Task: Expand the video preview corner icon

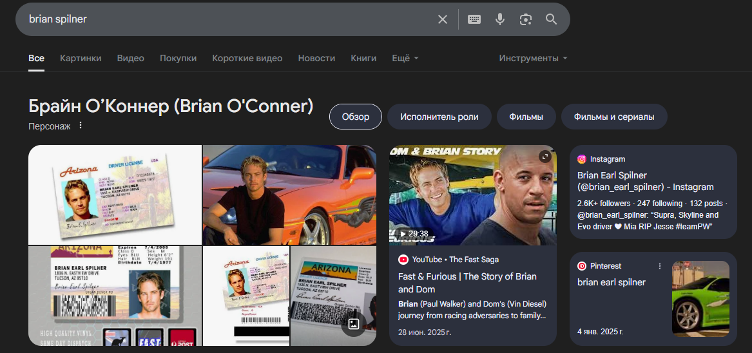Action: click(x=545, y=157)
